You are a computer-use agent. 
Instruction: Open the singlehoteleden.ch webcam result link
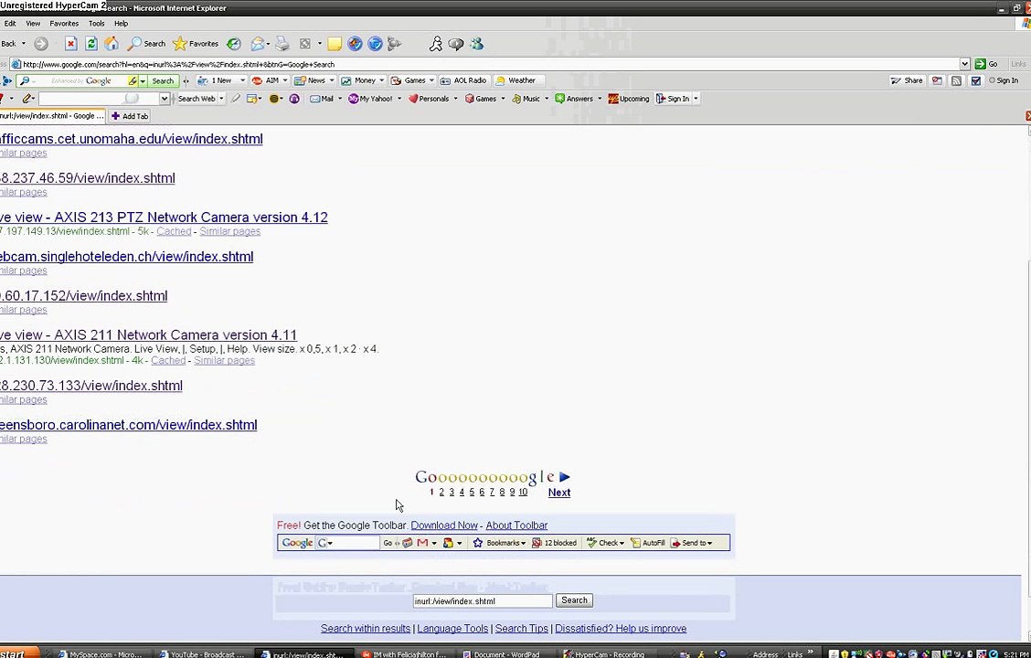click(126, 257)
